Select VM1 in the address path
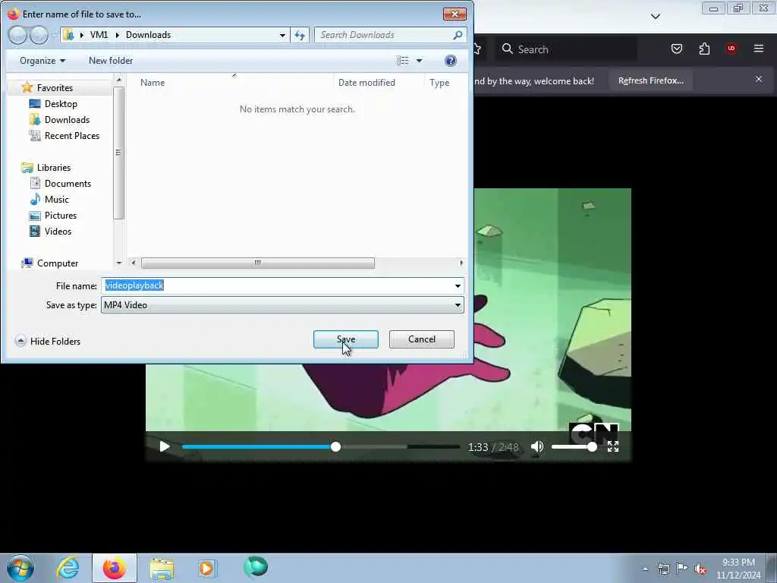The height and width of the screenshot is (583, 777). point(99,35)
